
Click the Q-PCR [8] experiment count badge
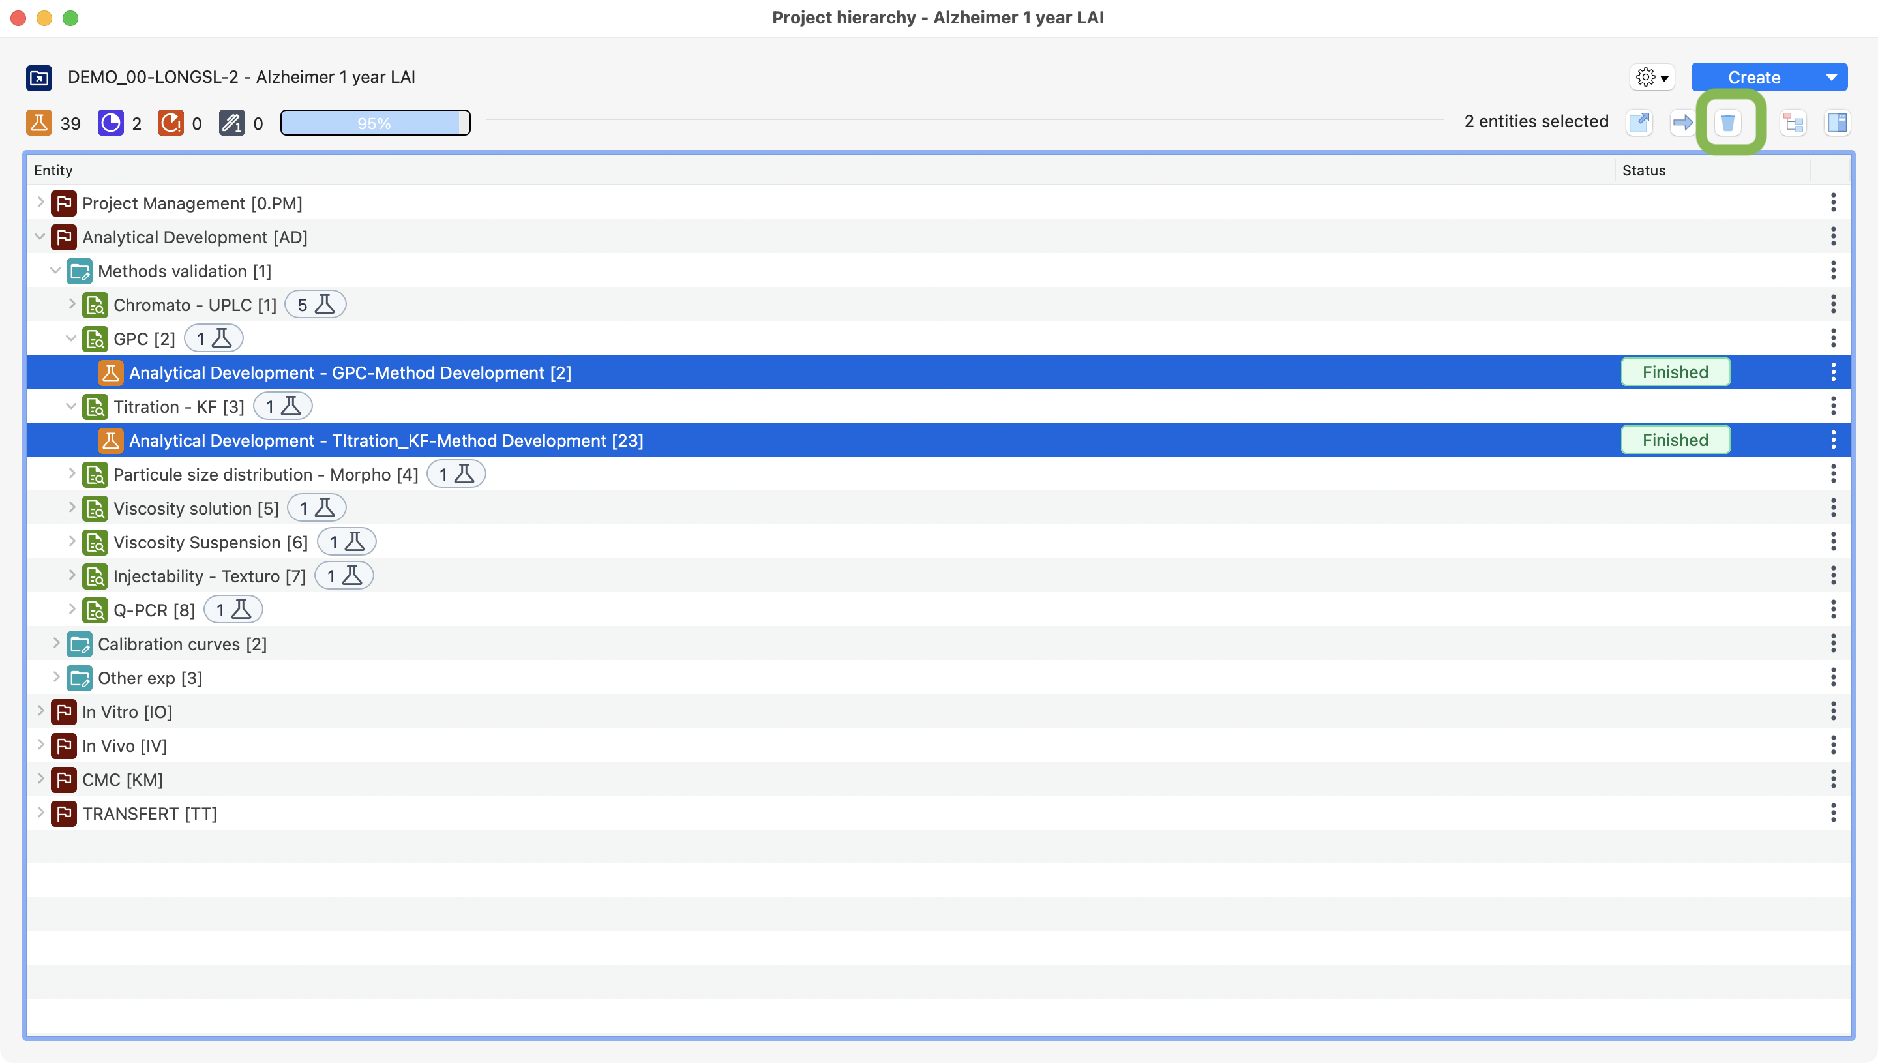coord(233,610)
